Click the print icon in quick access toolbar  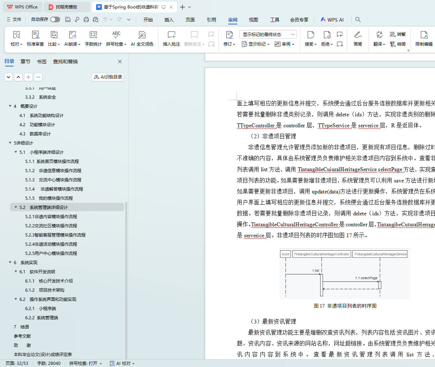tap(86, 19)
